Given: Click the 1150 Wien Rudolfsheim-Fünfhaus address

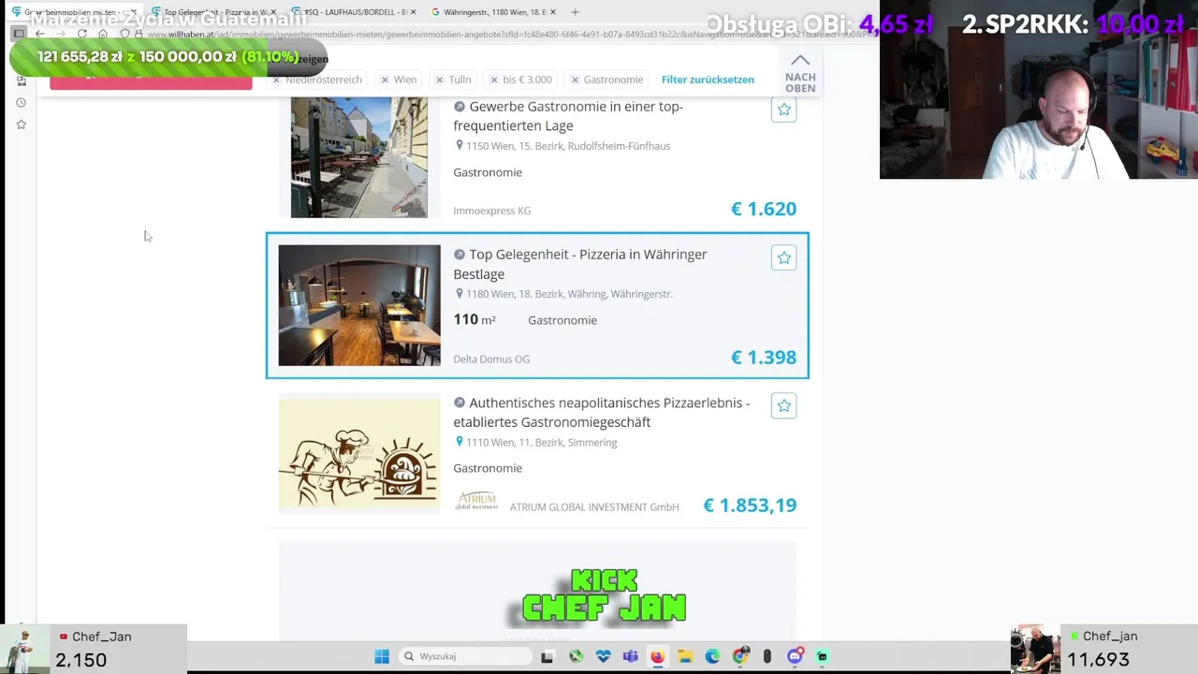Looking at the screenshot, I should pos(568,146).
